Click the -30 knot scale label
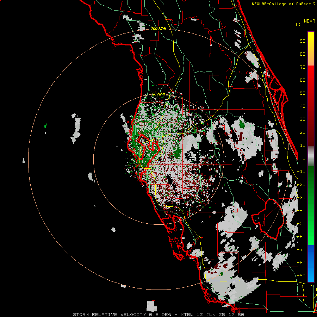This screenshot has width=317, height=317. [x=301, y=198]
